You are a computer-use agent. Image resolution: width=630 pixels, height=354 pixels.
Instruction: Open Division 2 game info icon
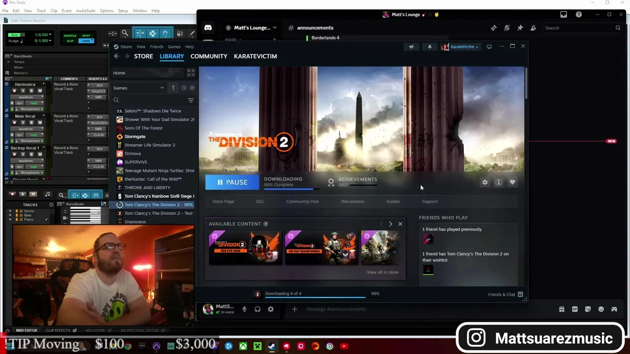tap(499, 182)
